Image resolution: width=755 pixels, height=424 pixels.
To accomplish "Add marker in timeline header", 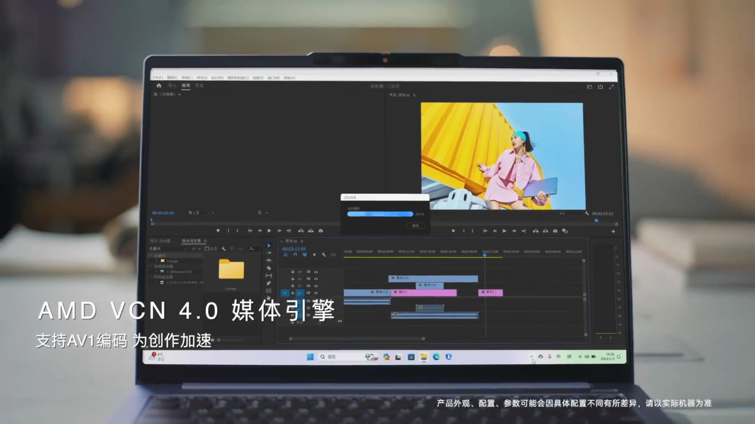I will point(314,255).
